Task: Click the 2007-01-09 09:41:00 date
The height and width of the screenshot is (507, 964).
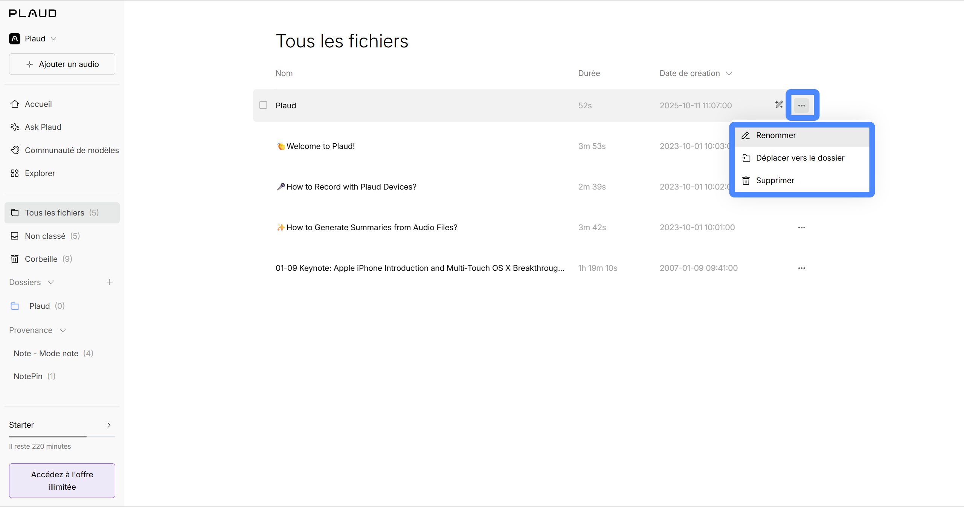Action: 699,268
